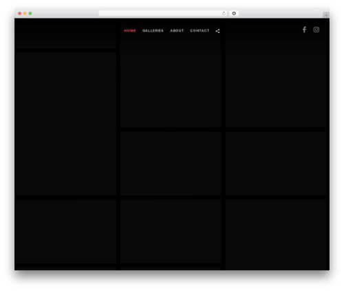This screenshot has width=344, height=291.
Task: Open the ABOUT page in menu
Action: [177, 31]
